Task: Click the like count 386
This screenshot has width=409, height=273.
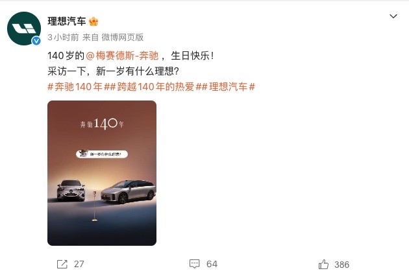Action: point(341,265)
